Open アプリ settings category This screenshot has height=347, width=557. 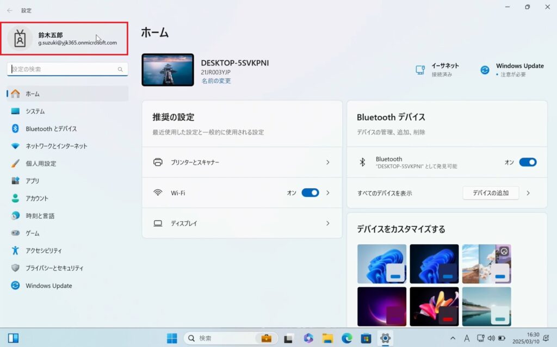pos(67,181)
